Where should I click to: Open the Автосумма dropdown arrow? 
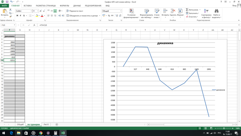[200, 10]
